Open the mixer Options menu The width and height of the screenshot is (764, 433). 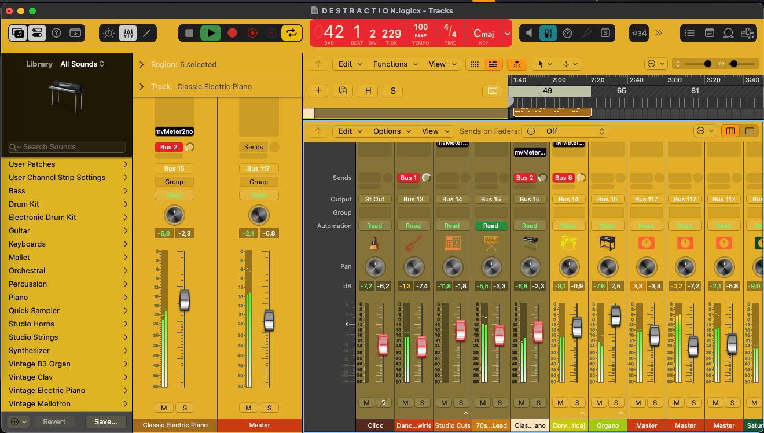click(x=391, y=131)
